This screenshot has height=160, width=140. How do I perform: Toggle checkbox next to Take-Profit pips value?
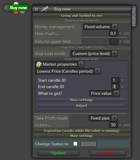point(120,125)
